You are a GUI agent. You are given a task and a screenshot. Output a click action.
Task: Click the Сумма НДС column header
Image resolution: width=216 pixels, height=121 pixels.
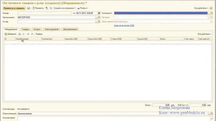click(148, 39)
